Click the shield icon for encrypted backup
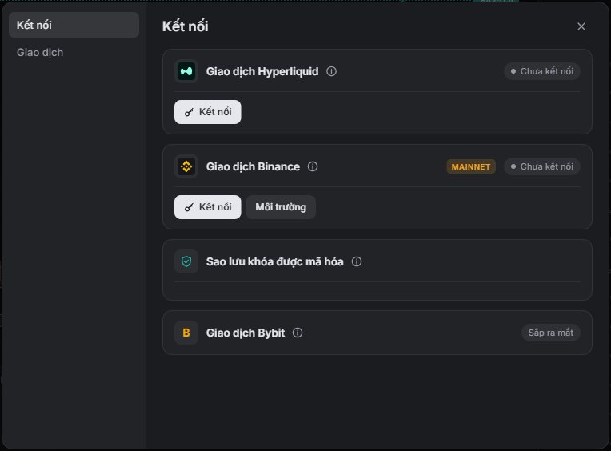 point(186,261)
